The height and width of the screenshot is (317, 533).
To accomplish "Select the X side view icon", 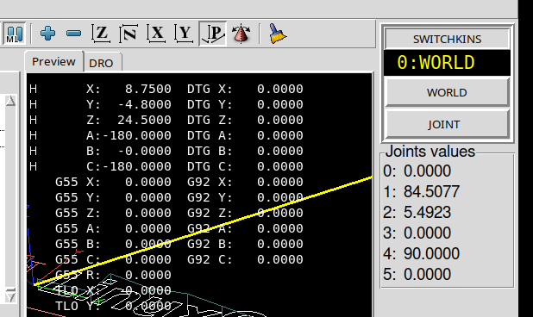I will click(156, 34).
